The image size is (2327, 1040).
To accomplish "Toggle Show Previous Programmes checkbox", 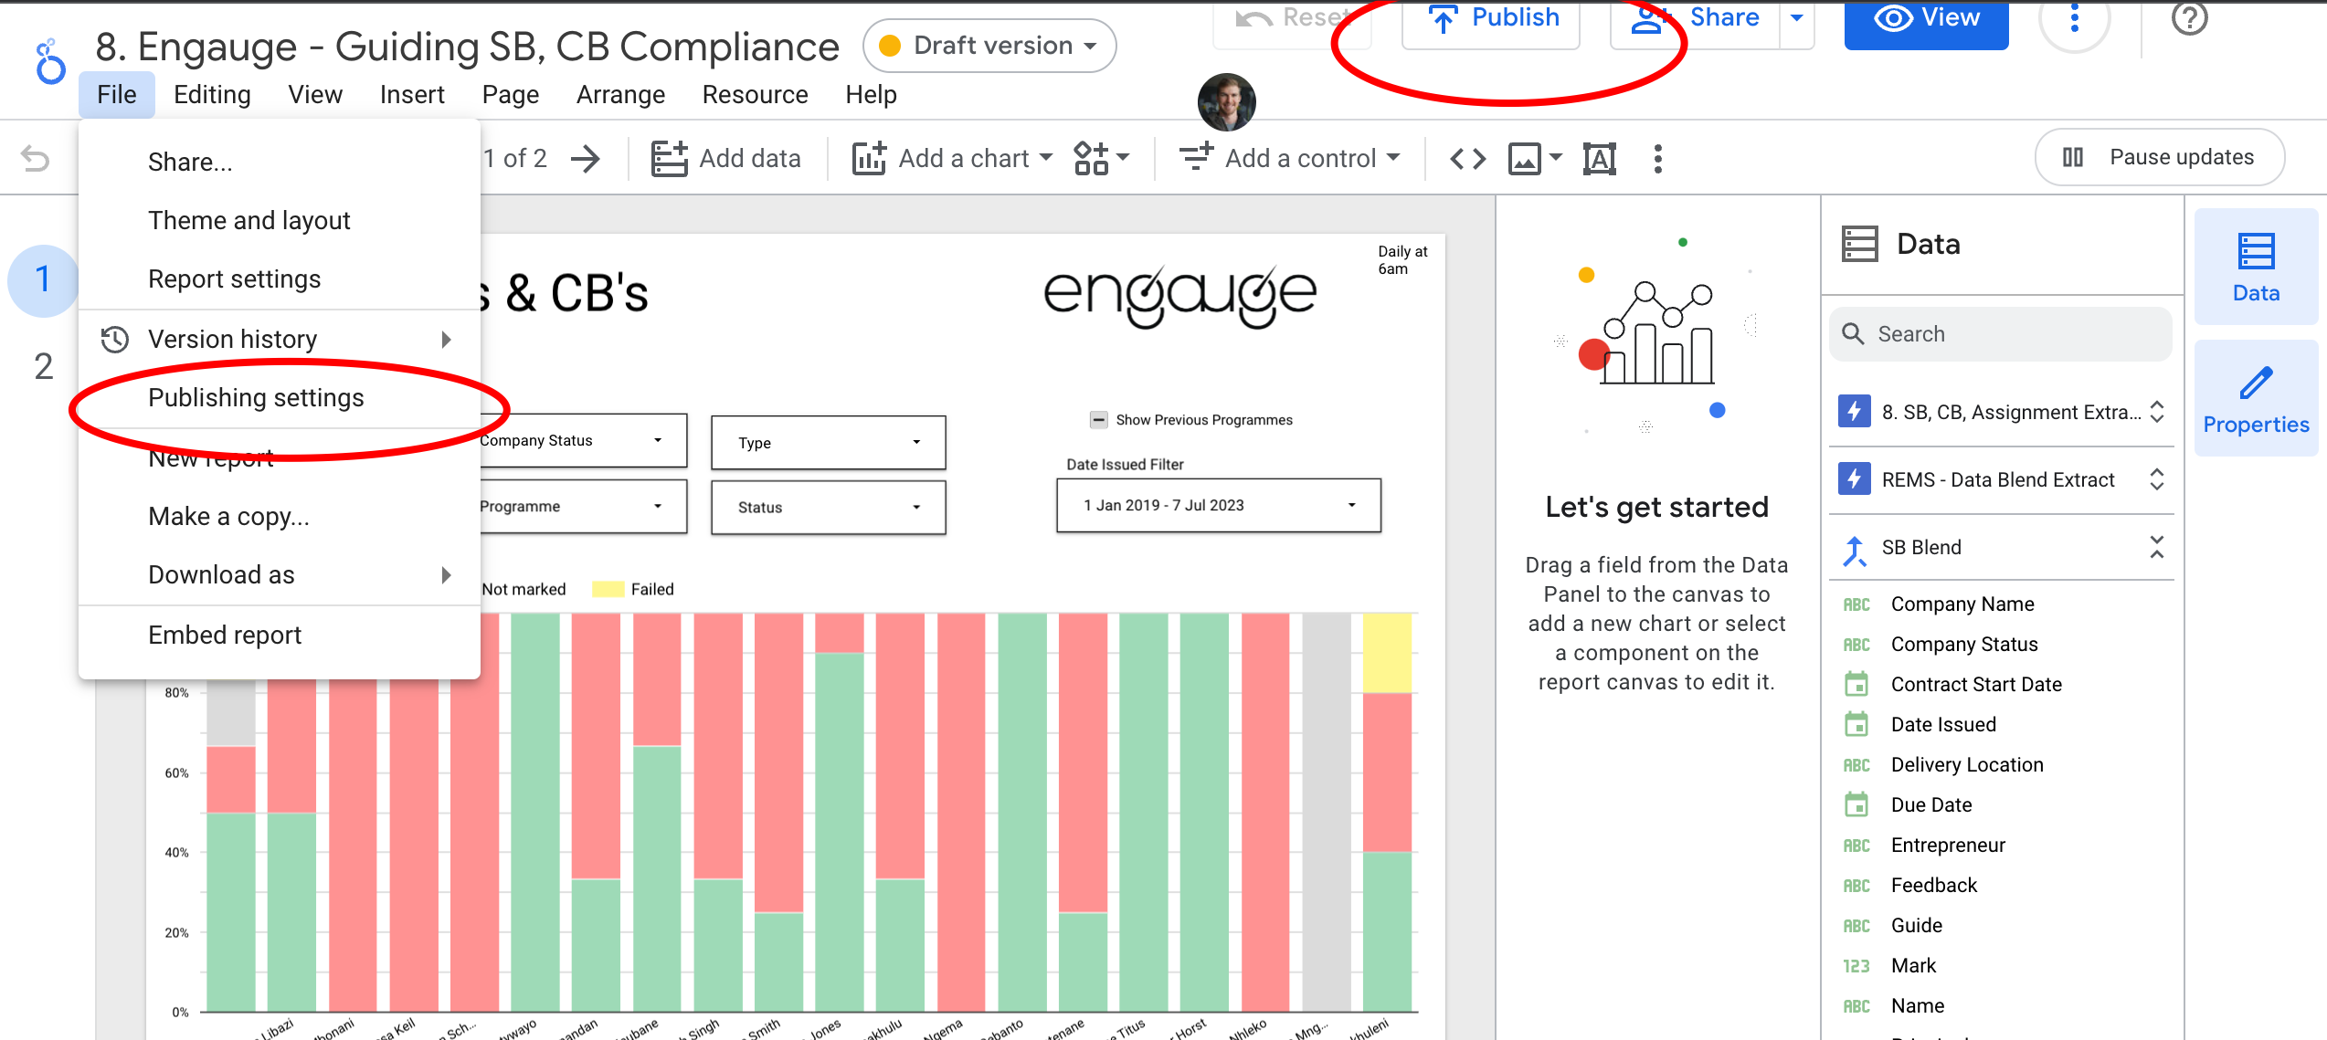I will click(x=1099, y=420).
